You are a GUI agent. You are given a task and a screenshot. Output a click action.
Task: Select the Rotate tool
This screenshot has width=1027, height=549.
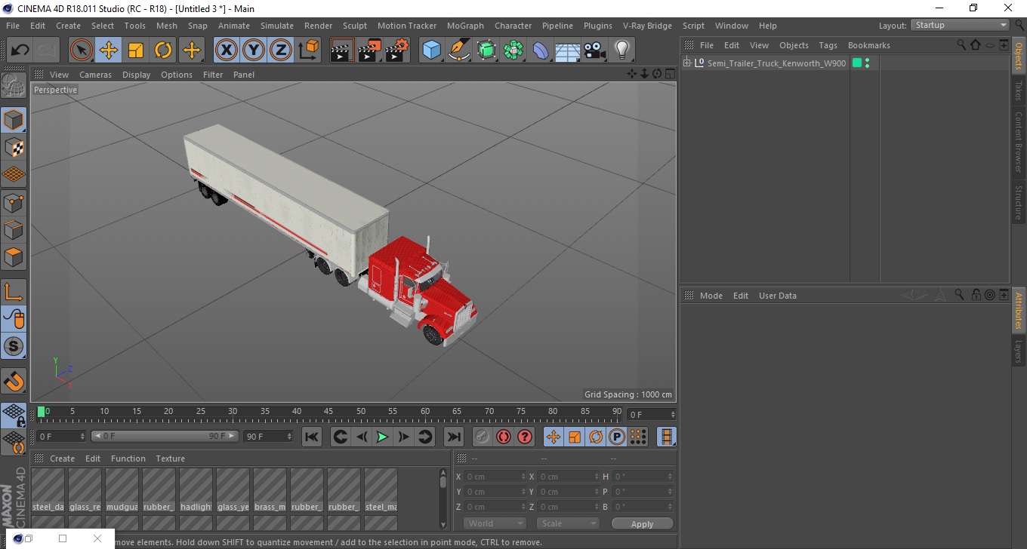coord(163,51)
